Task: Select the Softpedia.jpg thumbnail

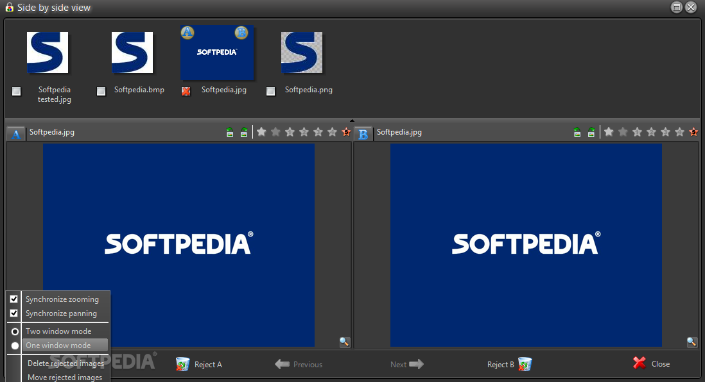Action: pyautogui.click(x=217, y=53)
